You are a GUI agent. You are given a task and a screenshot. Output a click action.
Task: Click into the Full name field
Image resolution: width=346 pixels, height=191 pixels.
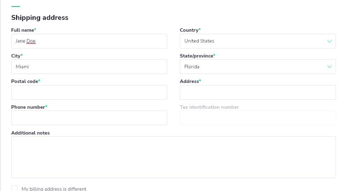(x=89, y=41)
